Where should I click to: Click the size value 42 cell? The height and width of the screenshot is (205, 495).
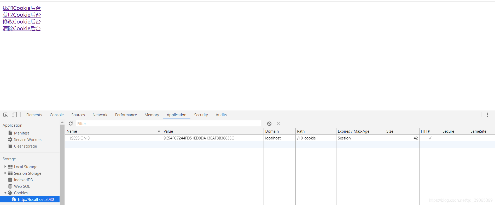pos(402,138)
